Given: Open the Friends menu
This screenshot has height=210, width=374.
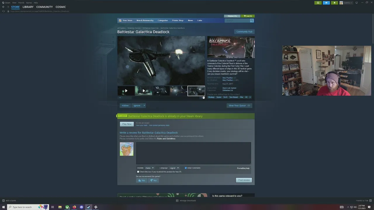Looking at the screenshot, I should pos(21,3).
